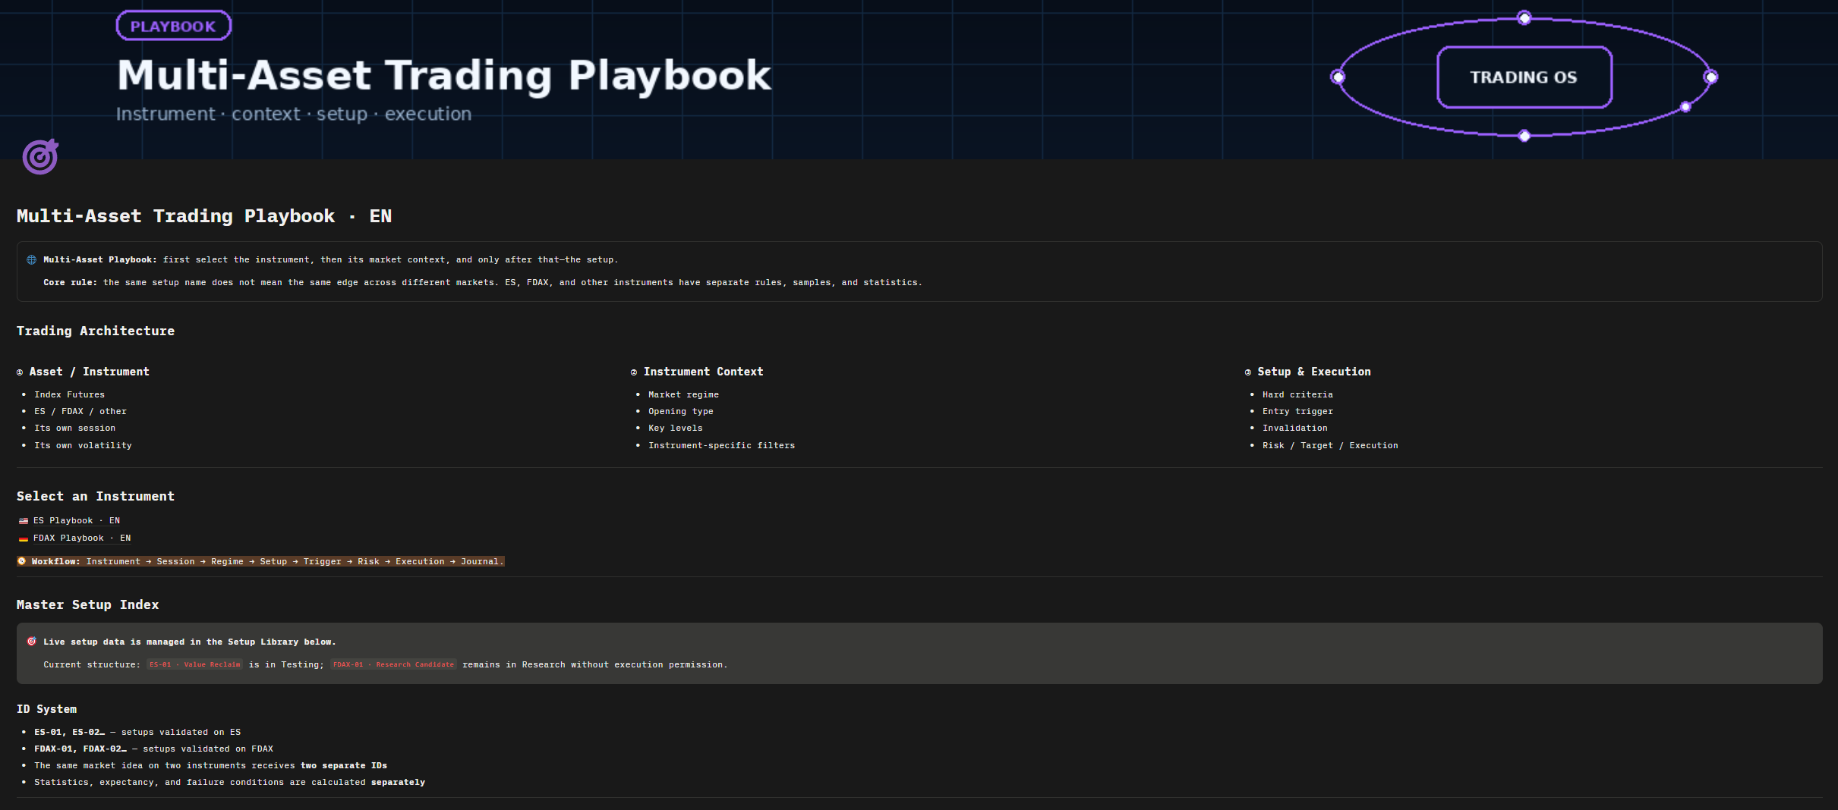Click the Statistics, expectancy, and failure conditions bullet
Viewport: 1838px width, 810px height.
tap(229, 782)
